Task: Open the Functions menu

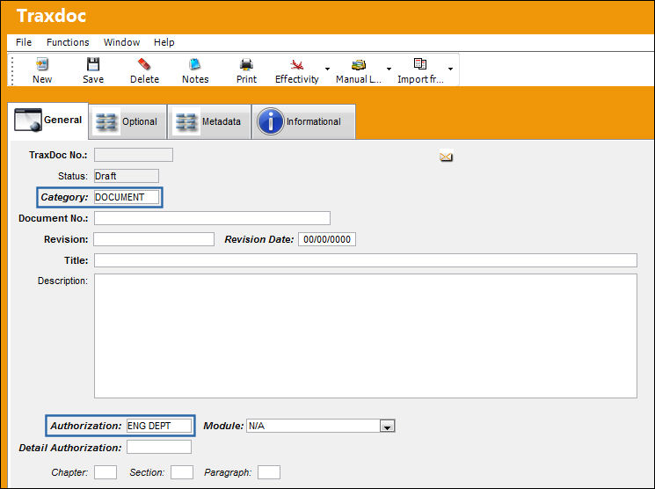Action: [68, 42]
